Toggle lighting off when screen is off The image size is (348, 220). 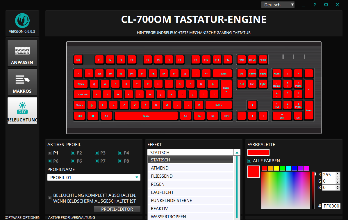click(x=50, y=198)
